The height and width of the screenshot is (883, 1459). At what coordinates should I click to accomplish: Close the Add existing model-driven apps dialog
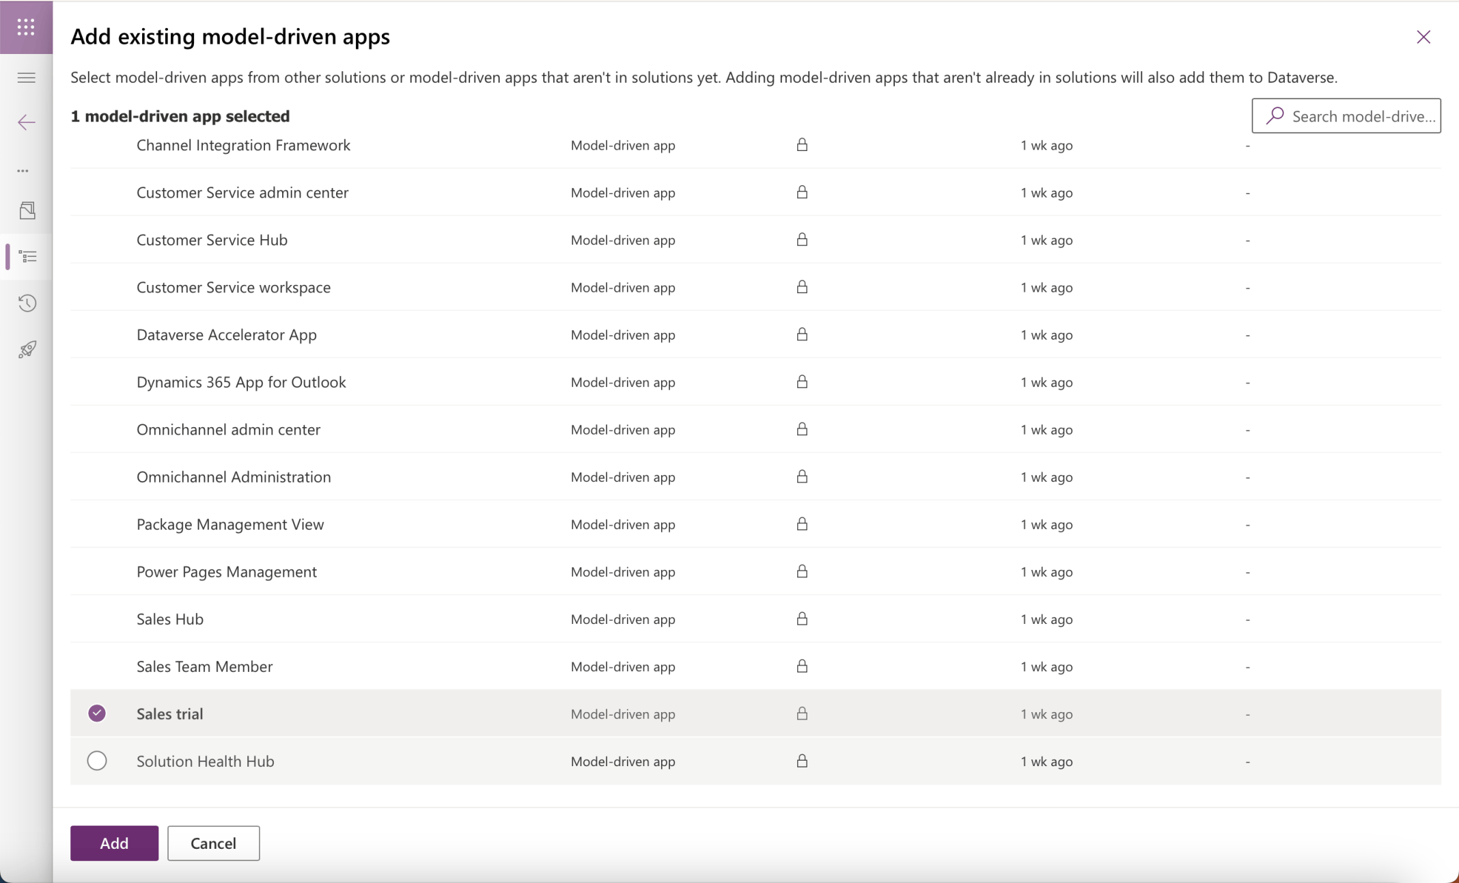click(x=1423, y=36)
